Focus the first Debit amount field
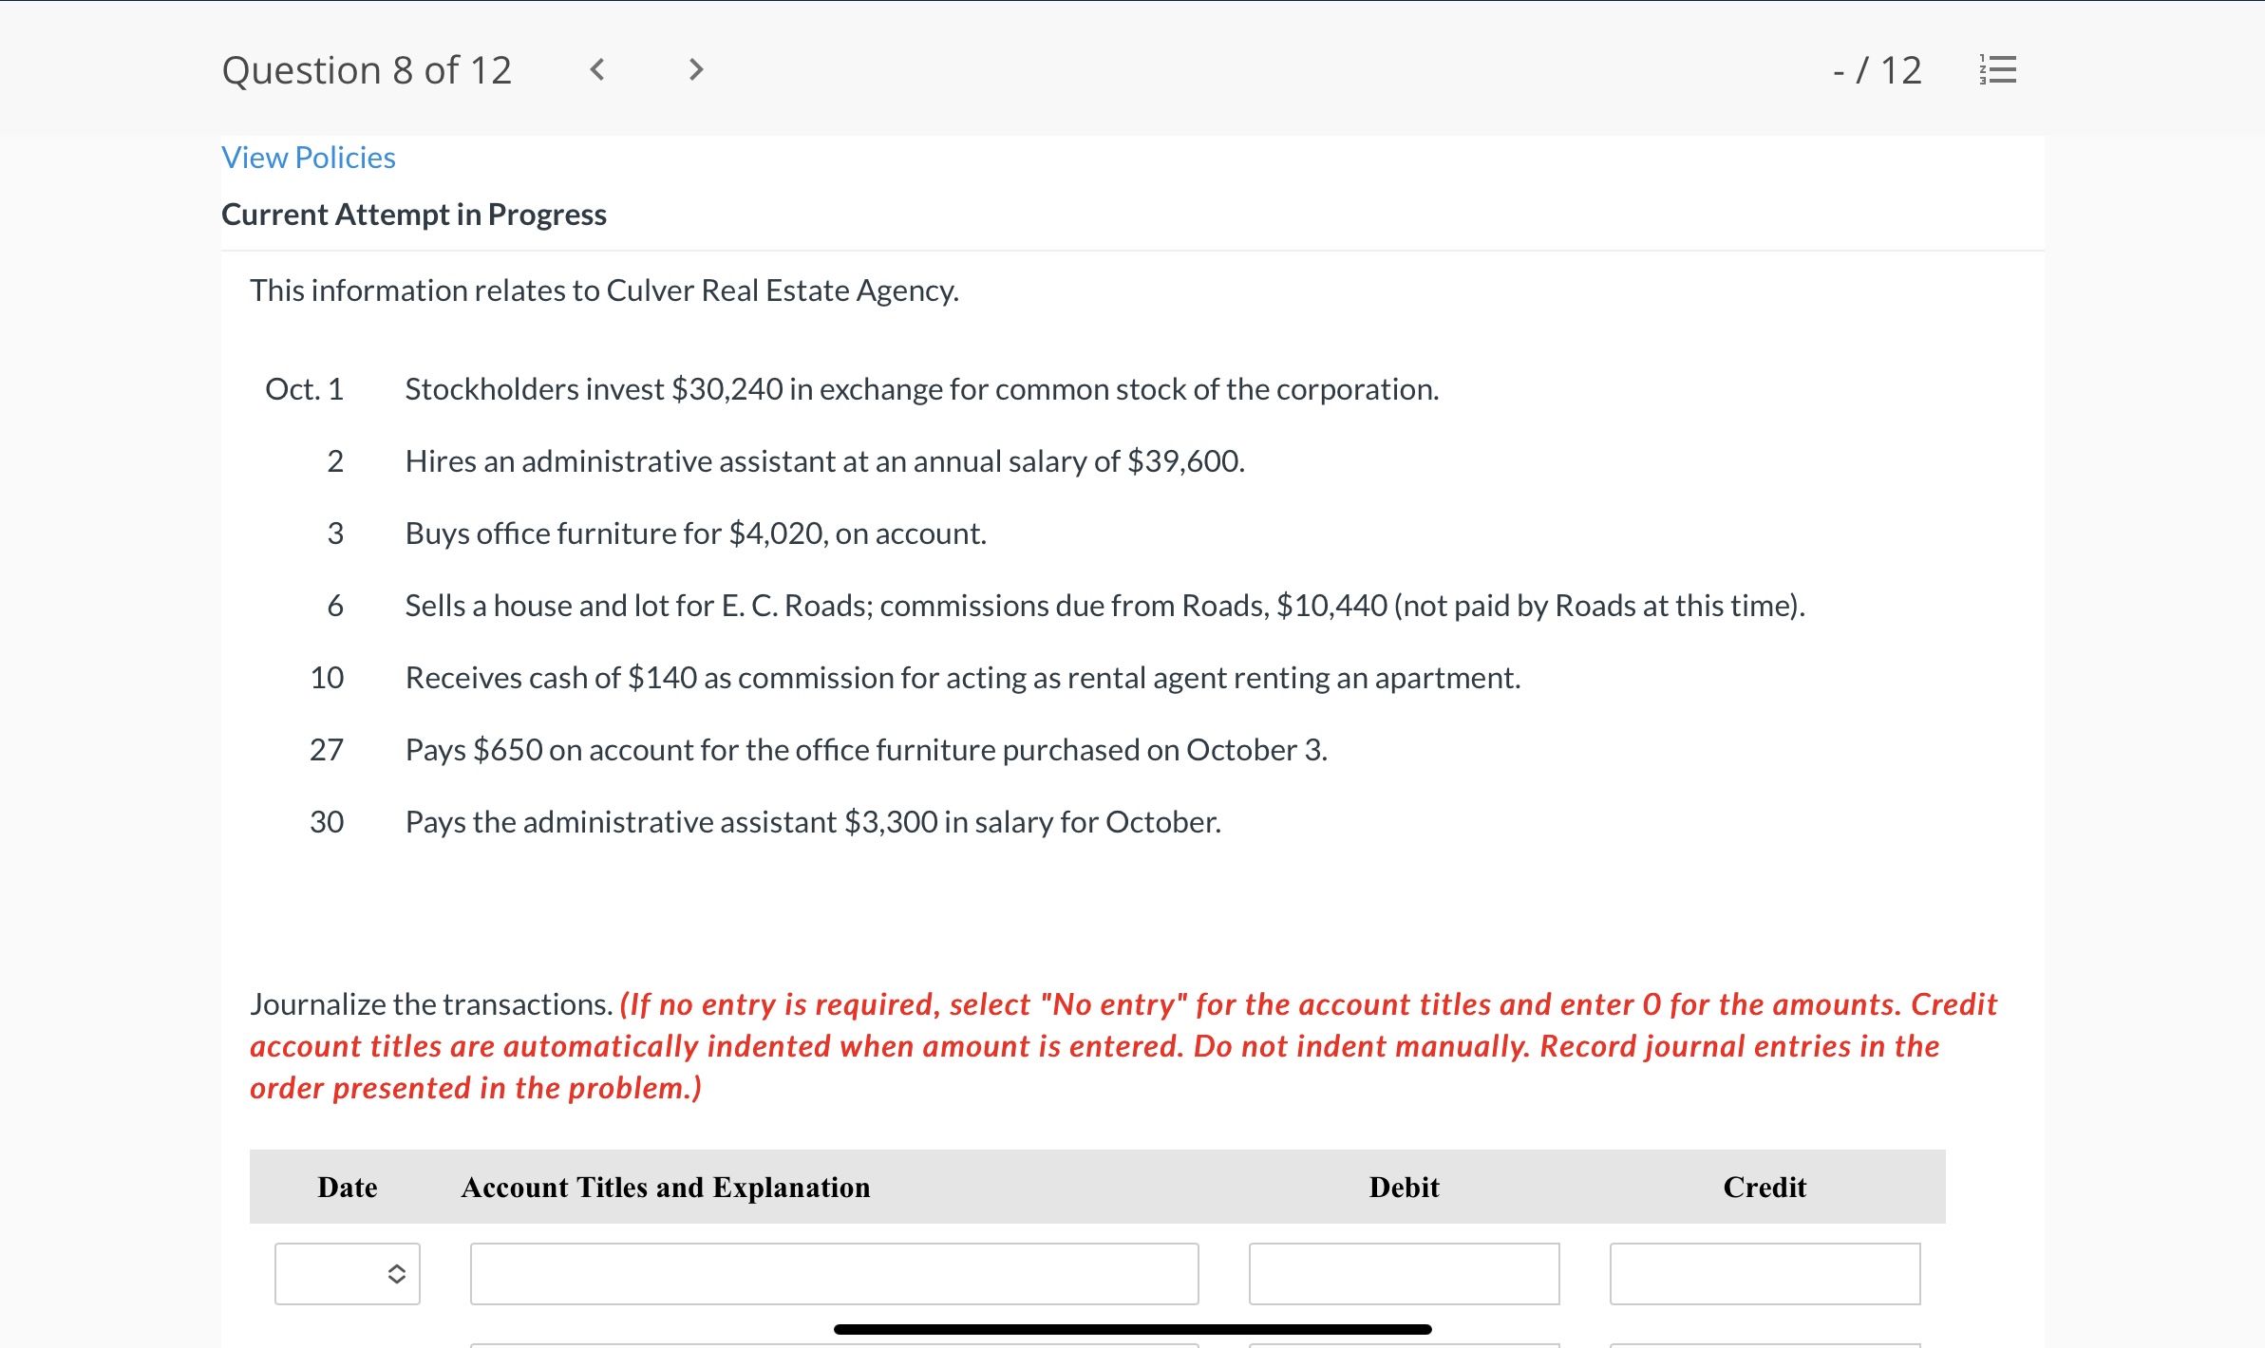2265x1348 pixels. click(x=1404, y=1274)
